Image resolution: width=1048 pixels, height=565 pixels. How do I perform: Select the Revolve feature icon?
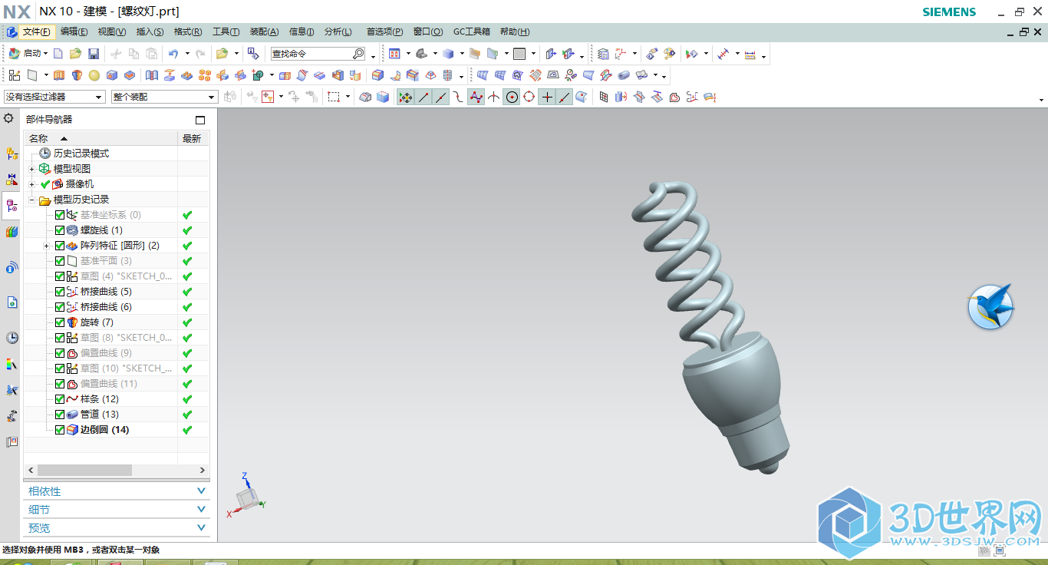pyautogui.click(x=77, y=75)
